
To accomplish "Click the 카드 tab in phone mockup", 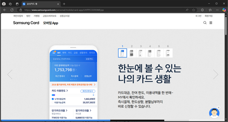I will (x=70, y=53).
